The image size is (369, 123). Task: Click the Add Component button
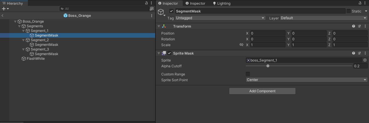tap(262, 91)
